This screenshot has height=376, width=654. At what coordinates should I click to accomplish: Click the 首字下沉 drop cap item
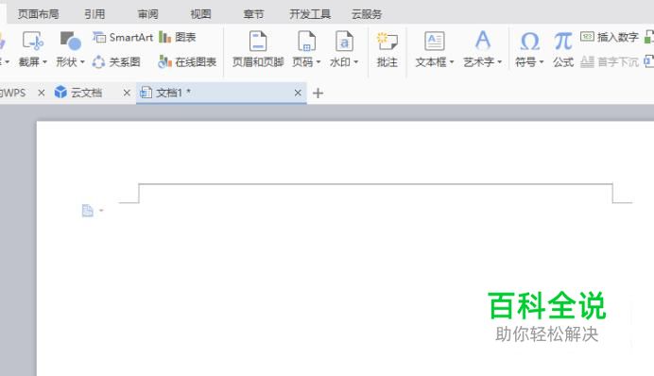(610, 62)
